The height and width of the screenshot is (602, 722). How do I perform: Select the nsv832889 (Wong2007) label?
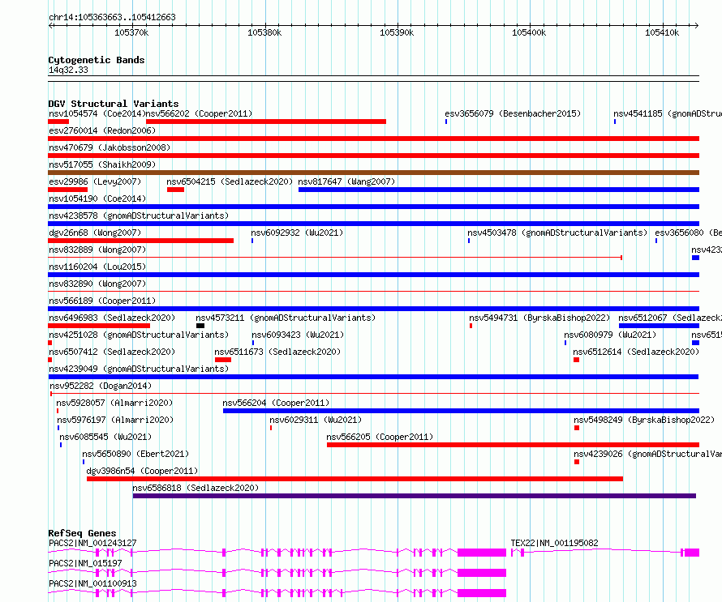97,250
